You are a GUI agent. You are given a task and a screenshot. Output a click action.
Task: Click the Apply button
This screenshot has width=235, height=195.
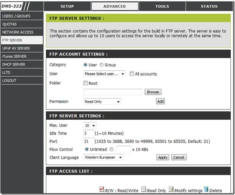(163, 158)
